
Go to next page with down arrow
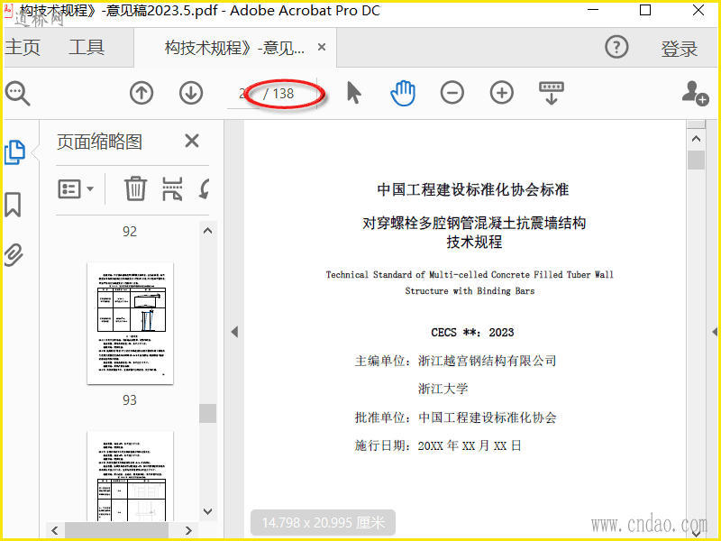(191, 93)
